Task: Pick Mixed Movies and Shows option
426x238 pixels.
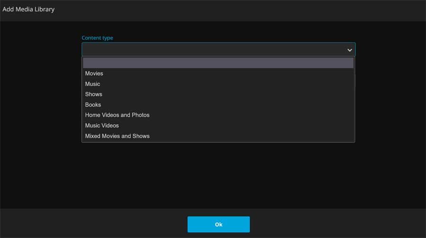Action: click(218, 136)
